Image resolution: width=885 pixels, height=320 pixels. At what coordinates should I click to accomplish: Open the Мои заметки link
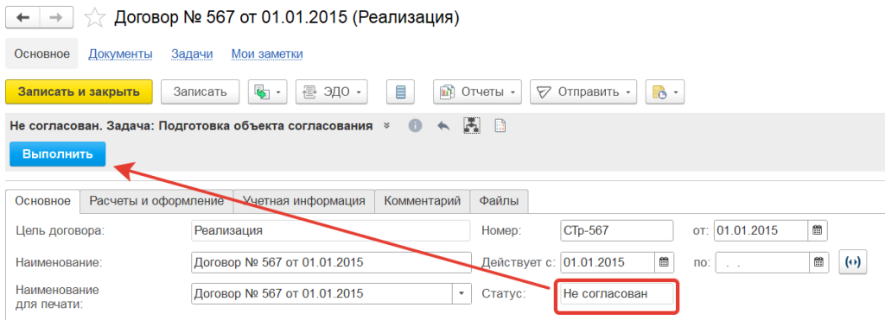point(268,54)
